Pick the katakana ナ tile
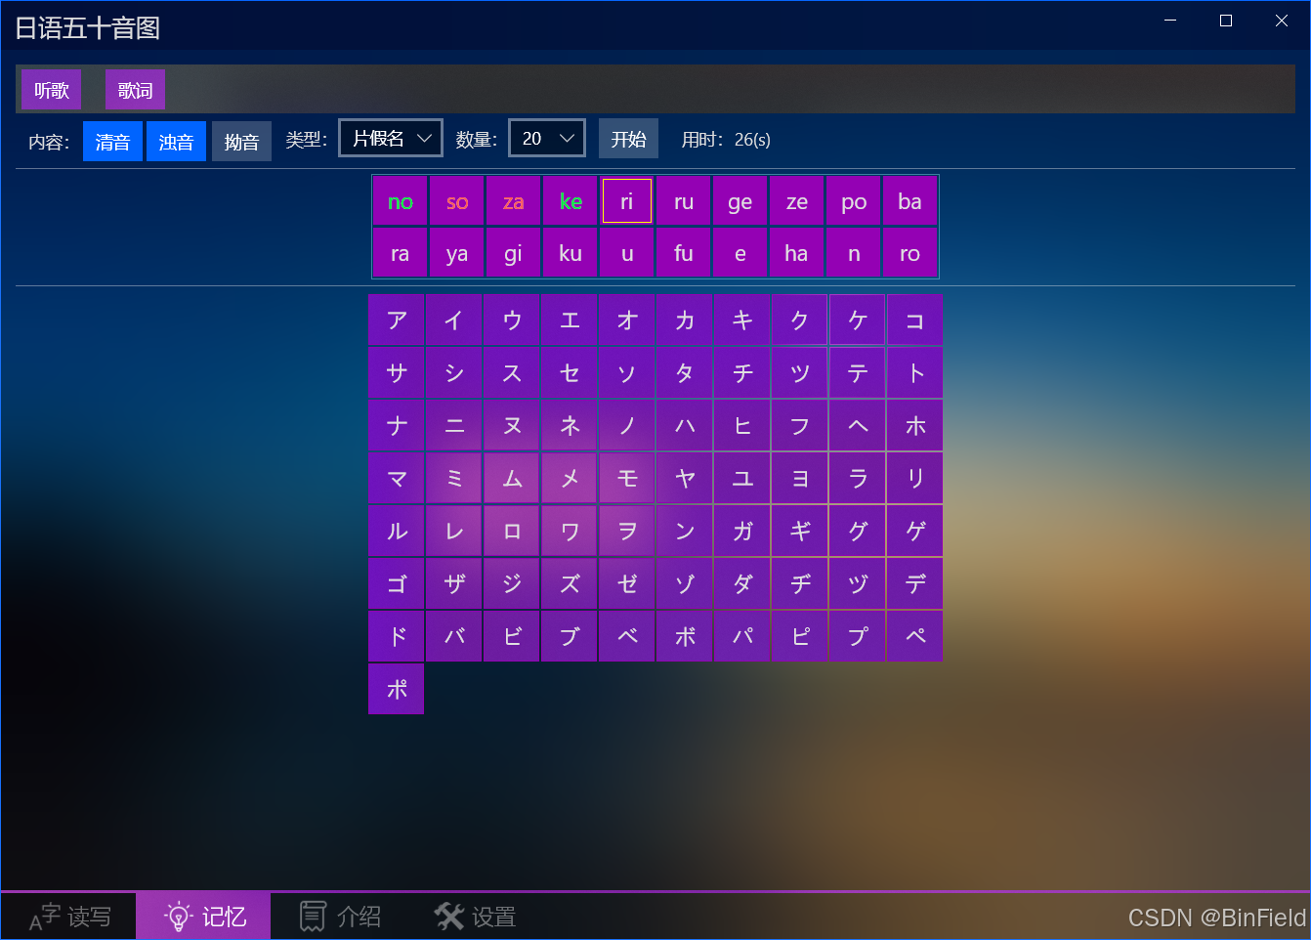1311x940 pixels. click(397, 425)
